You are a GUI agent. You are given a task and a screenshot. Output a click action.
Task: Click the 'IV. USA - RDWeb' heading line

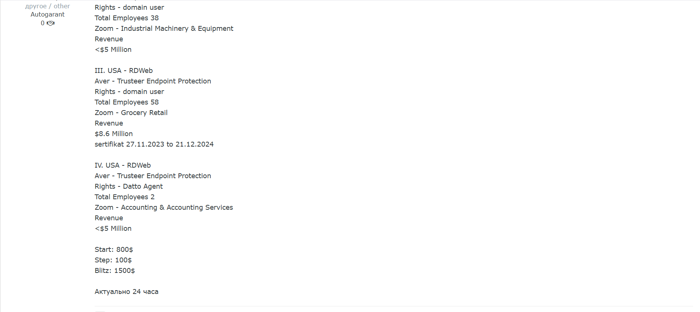tap(122, 165)
